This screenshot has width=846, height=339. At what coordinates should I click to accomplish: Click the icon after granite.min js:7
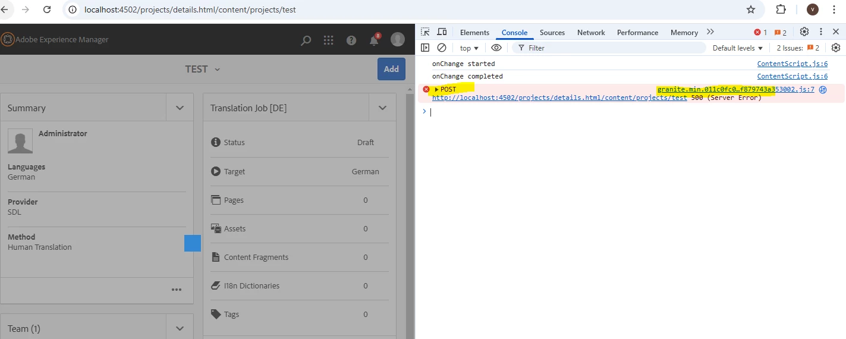point(823,90)
